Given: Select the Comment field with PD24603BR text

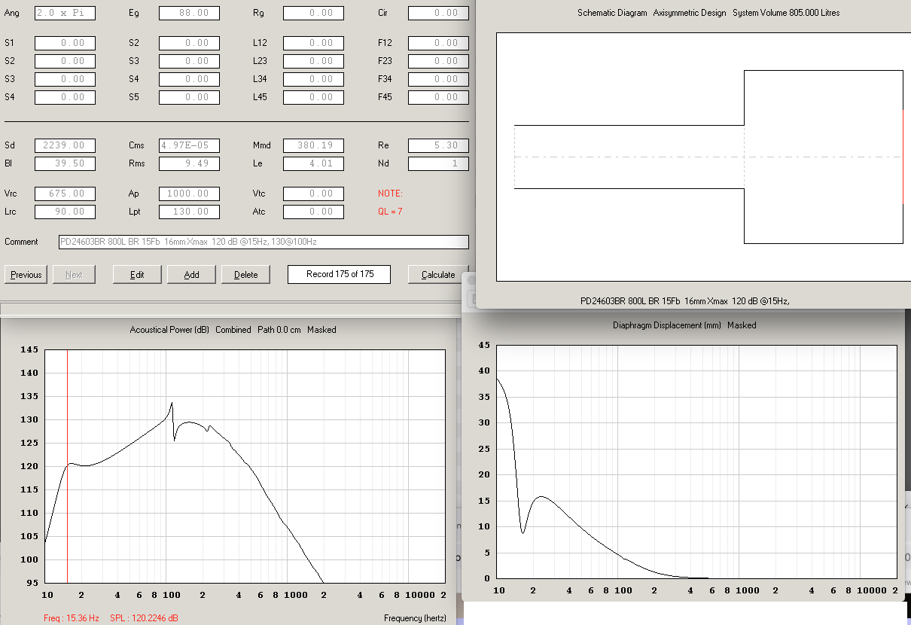Looking at the screenshot, I should point(264,242).
